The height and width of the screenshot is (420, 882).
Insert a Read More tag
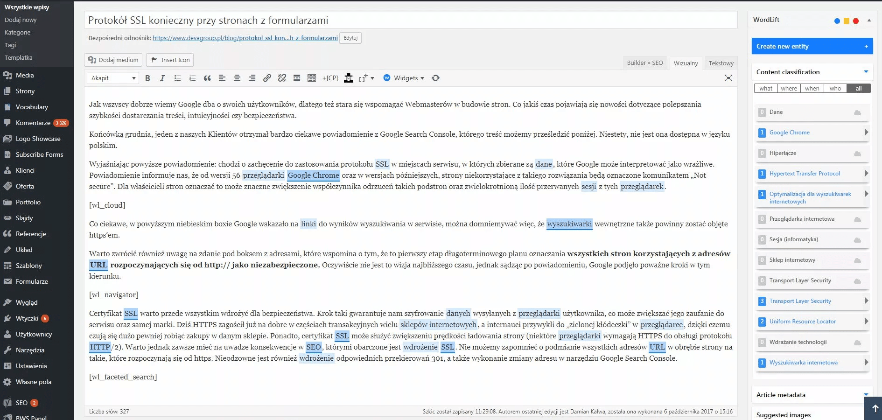(297, 78)
